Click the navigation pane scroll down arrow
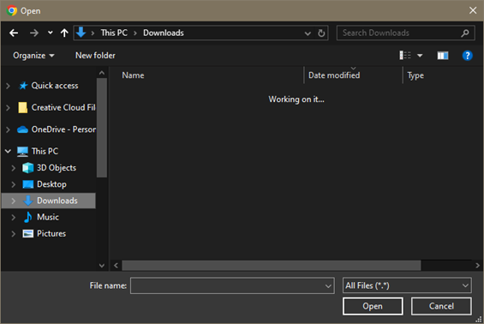484x324 pixels. pos(102,266)
